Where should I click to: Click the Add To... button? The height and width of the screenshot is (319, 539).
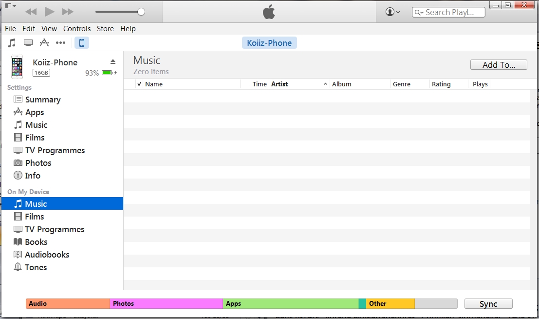point(499,65)
